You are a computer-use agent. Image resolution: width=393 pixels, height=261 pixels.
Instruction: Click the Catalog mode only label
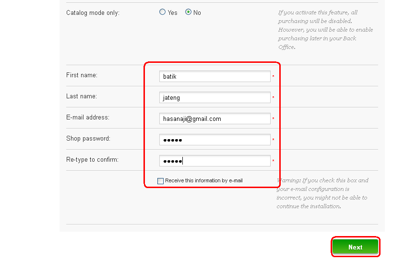[x=93, y=13]
